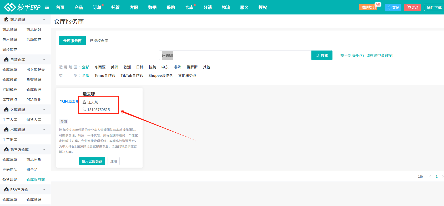This screenshot has width=444, height=206.
Task: Open 备货建议 in sidebar
Action: 10,180
